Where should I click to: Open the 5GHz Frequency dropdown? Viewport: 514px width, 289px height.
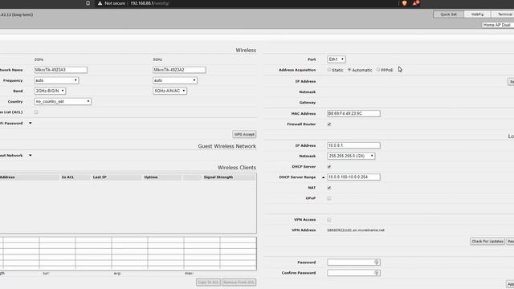(x=175, y=80)
